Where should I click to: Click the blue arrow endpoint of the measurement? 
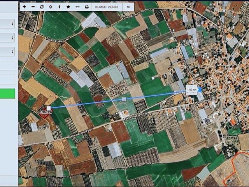pyautogui.click(x=200, y=90)
